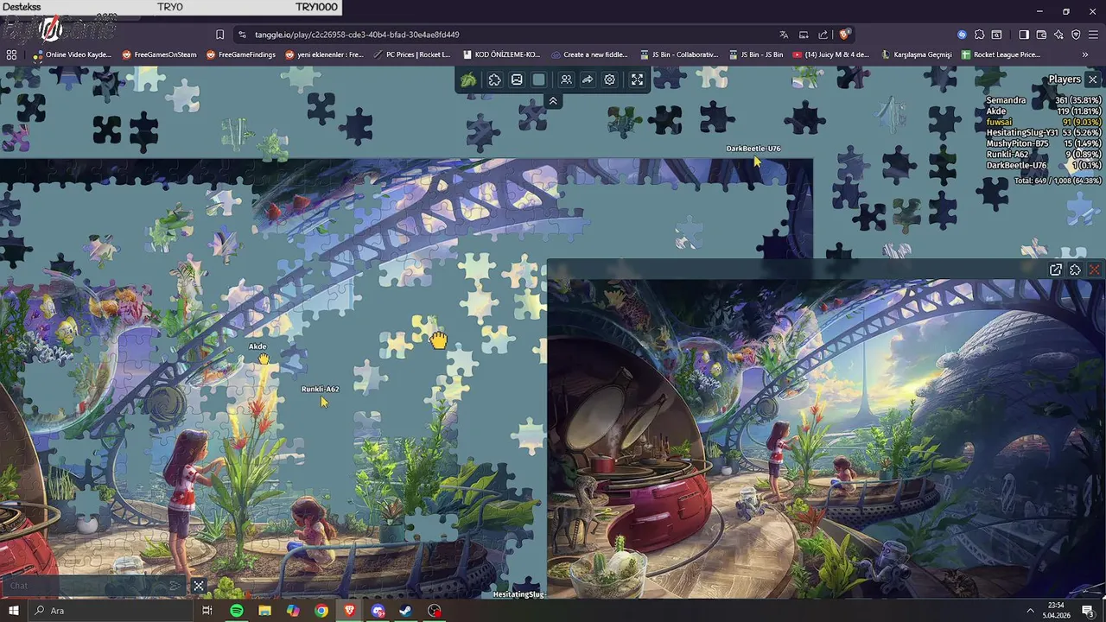Viewport: 1106px width, 622px height.
Task: Click the tab search icon in toolbar
Action: pyautogui.click(x=996, y=35)
